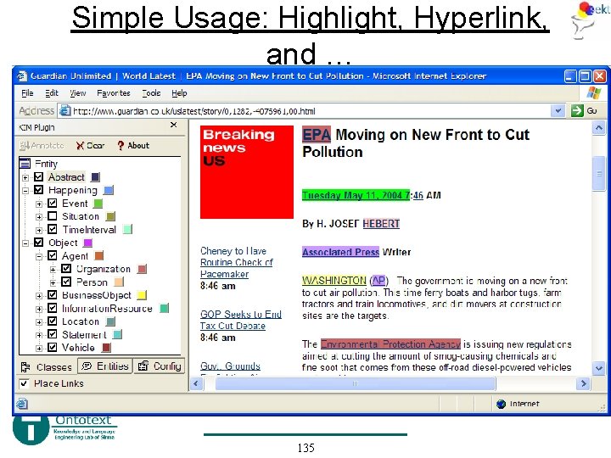Click the Happening blue color swatch
The height and width of the screenshot is (458, 611).
tap(109, 191)
